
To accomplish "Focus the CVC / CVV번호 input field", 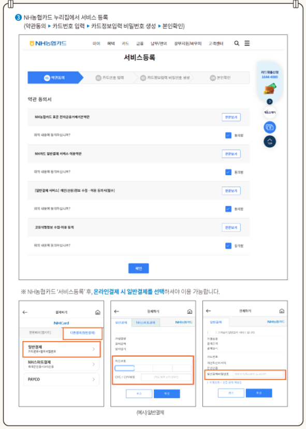I will pyautogui.click(x=166, y=377).
